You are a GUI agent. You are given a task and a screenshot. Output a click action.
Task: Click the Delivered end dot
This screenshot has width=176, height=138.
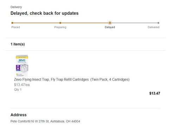(158, 23)
